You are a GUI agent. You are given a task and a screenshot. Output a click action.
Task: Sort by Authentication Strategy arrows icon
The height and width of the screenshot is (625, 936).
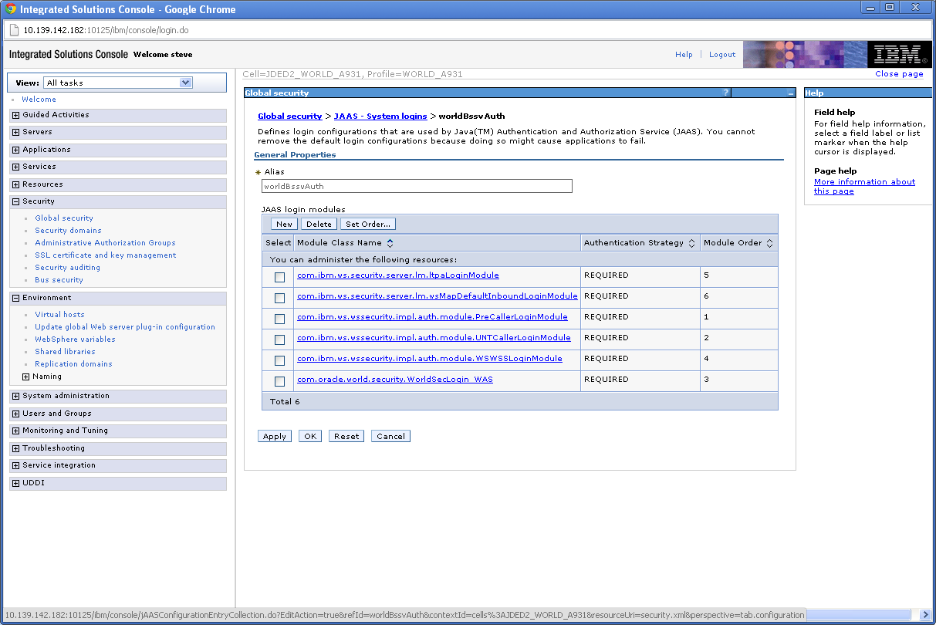tap(691, 243)
